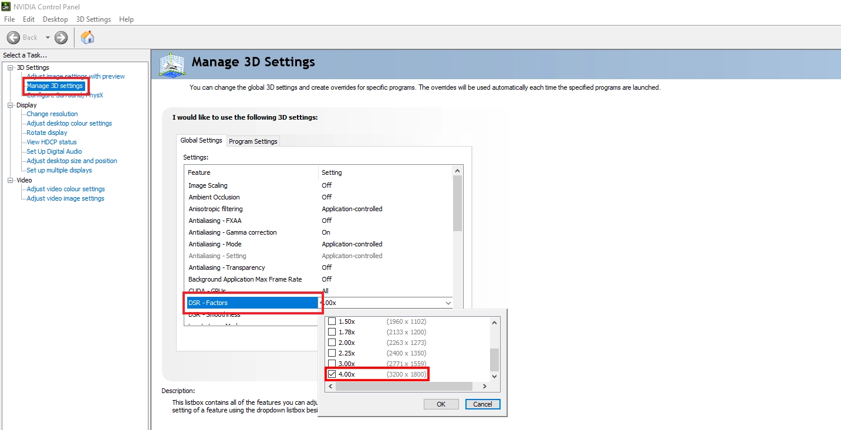Select the Image Scaling row
Image resolution: width=841 pixels, height=430 pixels.
[319, 185]
